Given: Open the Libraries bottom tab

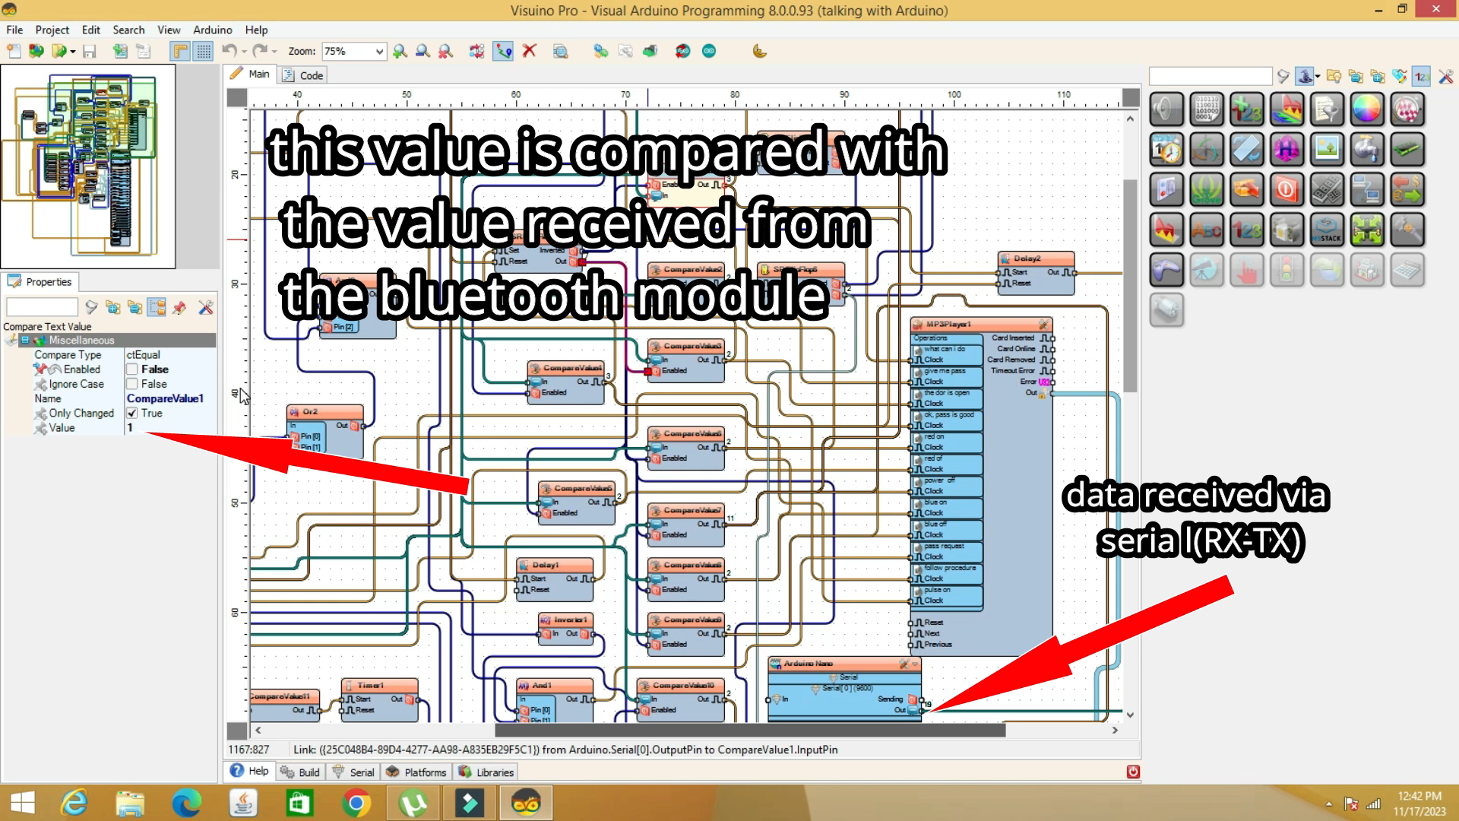Looking at the screenshot, I should 486,772.
